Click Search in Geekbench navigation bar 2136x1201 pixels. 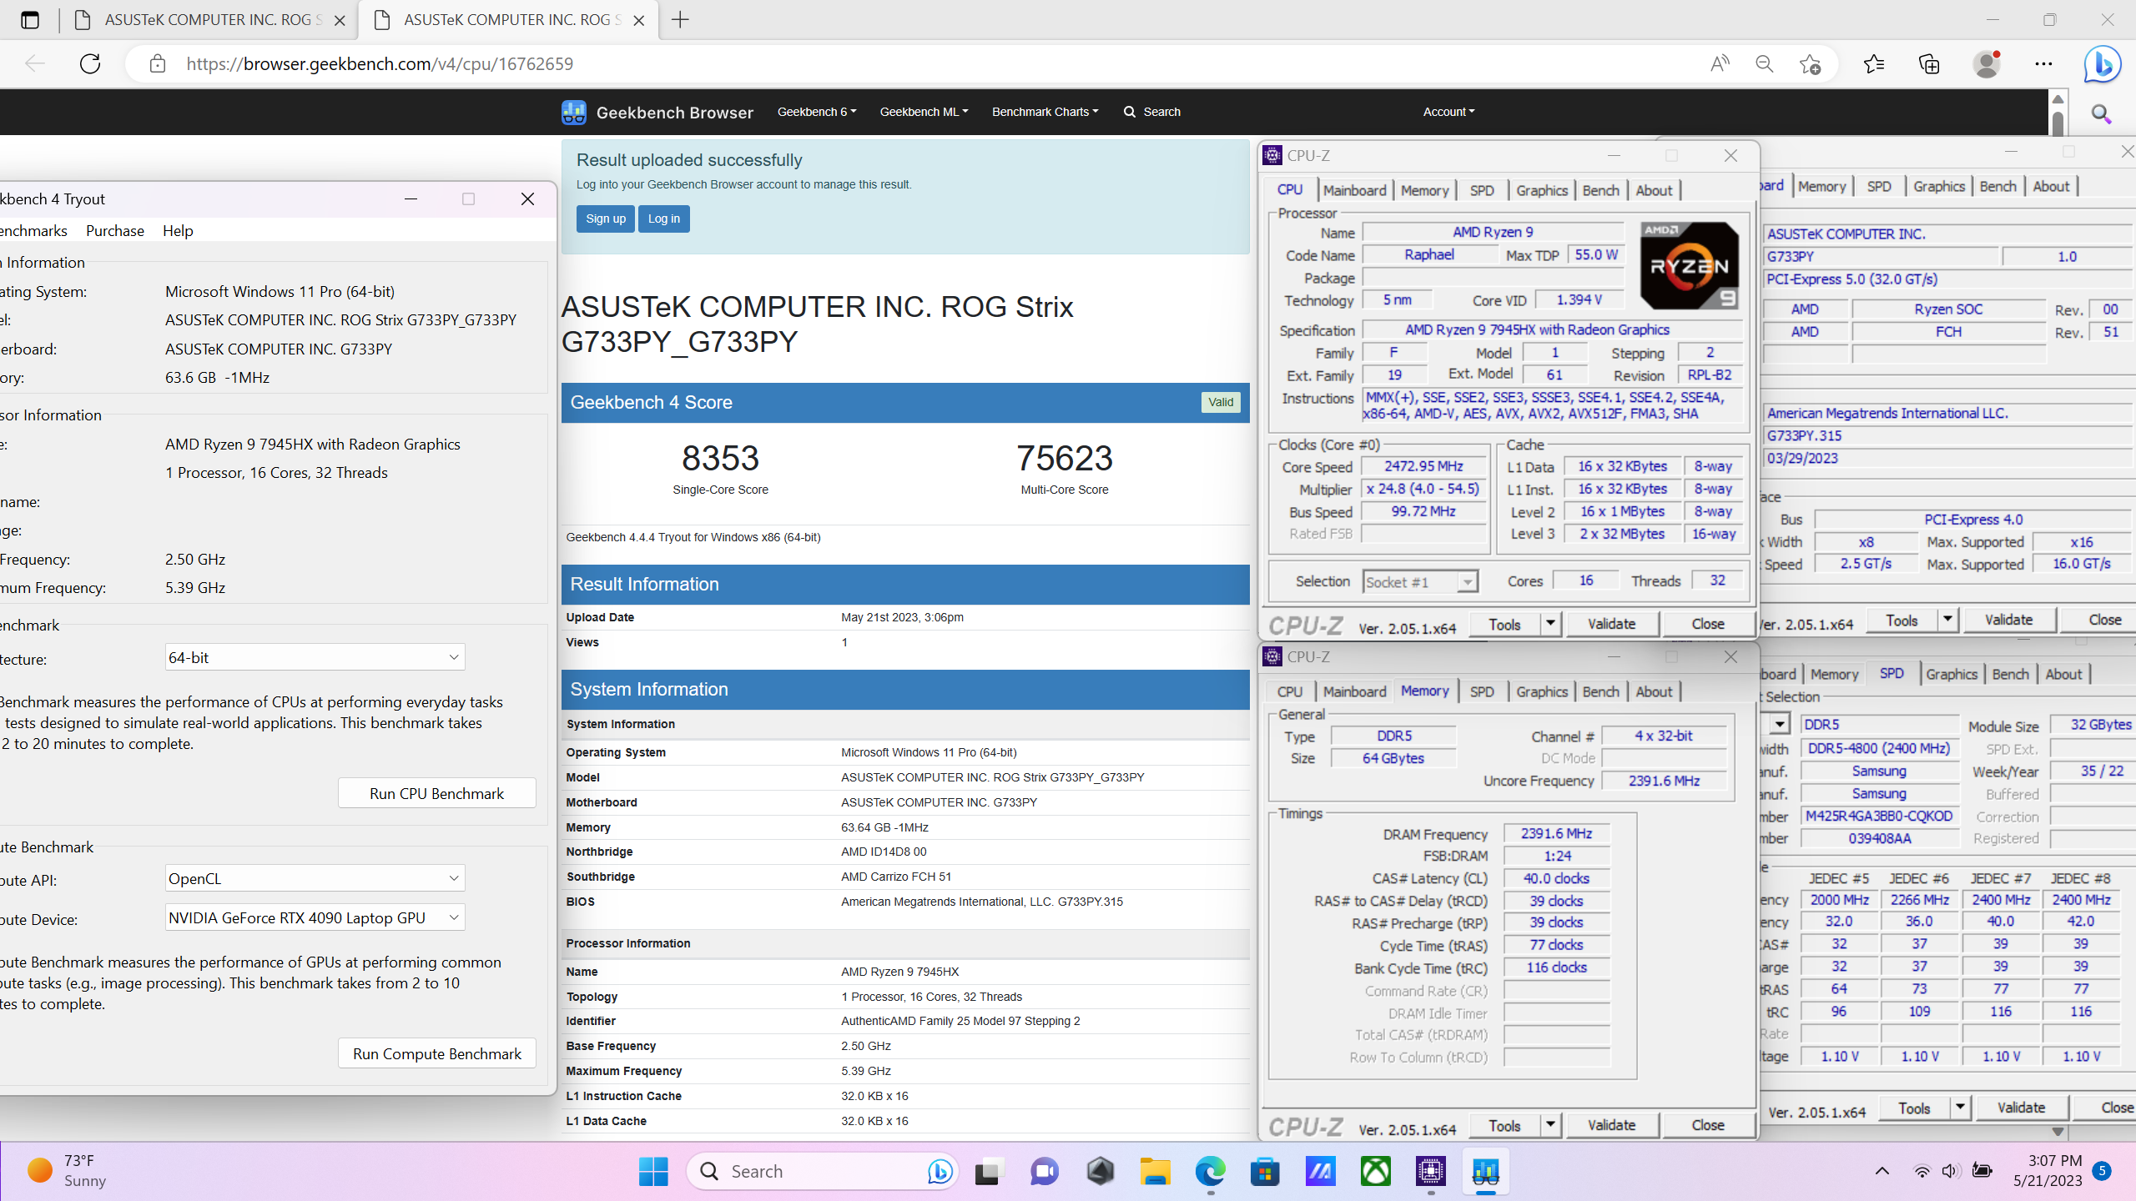[1151, 112]
